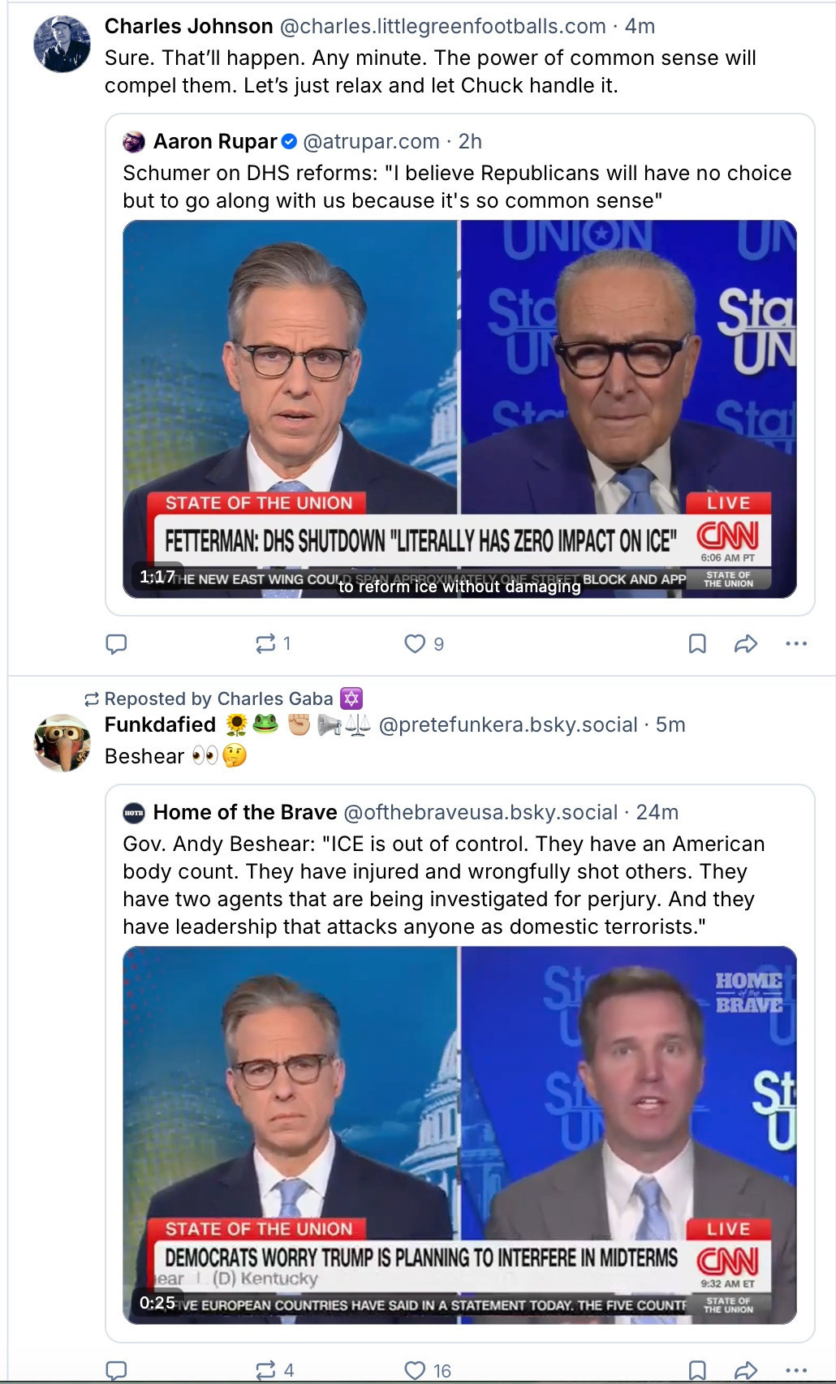Open more options for Funkdafied's post
The width and height of the screenshot is (836, 1384).
[796, 1371]
